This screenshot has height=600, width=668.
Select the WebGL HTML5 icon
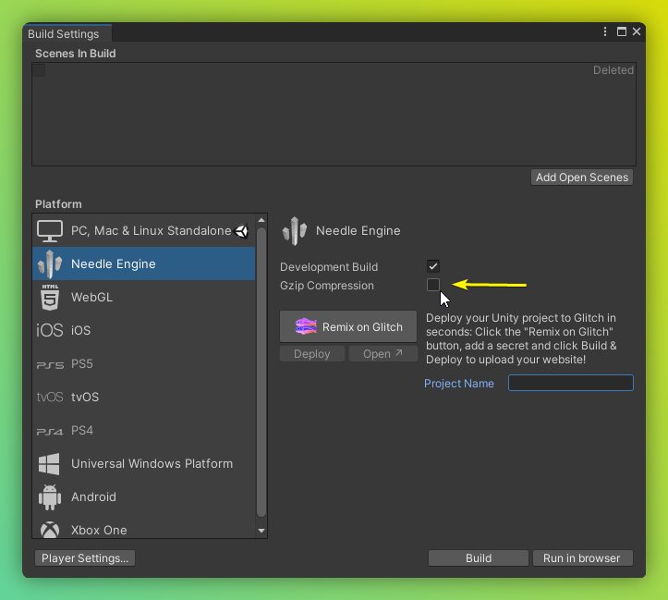50,298
